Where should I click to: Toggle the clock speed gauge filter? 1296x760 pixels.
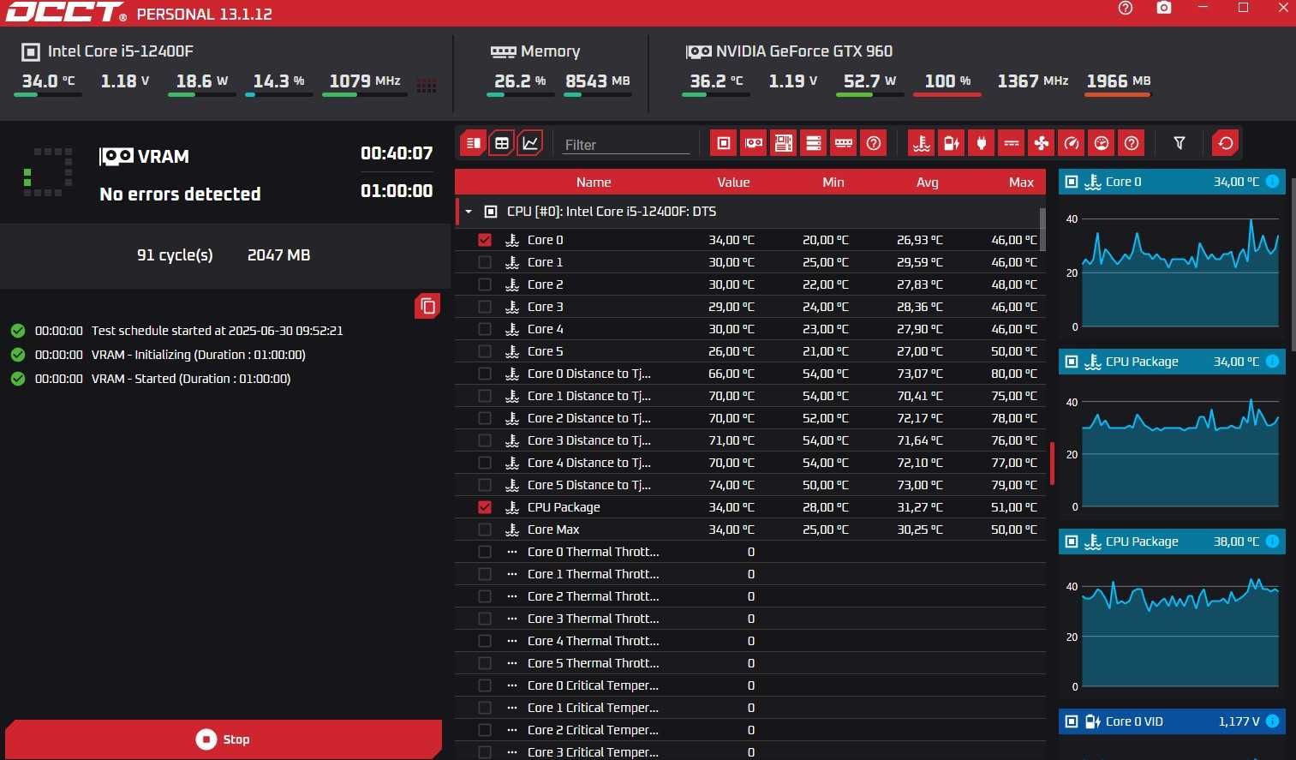(x=1072, y=143)
